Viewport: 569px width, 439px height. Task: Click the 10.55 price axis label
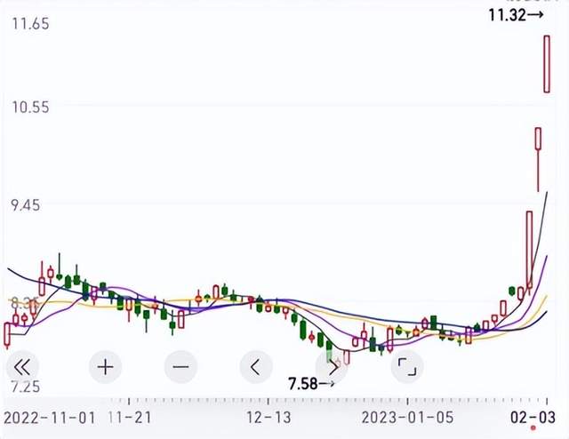[30, 108]
